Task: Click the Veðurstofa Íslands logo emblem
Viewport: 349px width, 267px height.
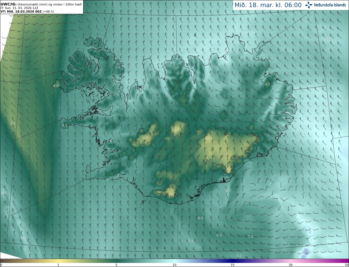Action: click(x=309, y=5)
